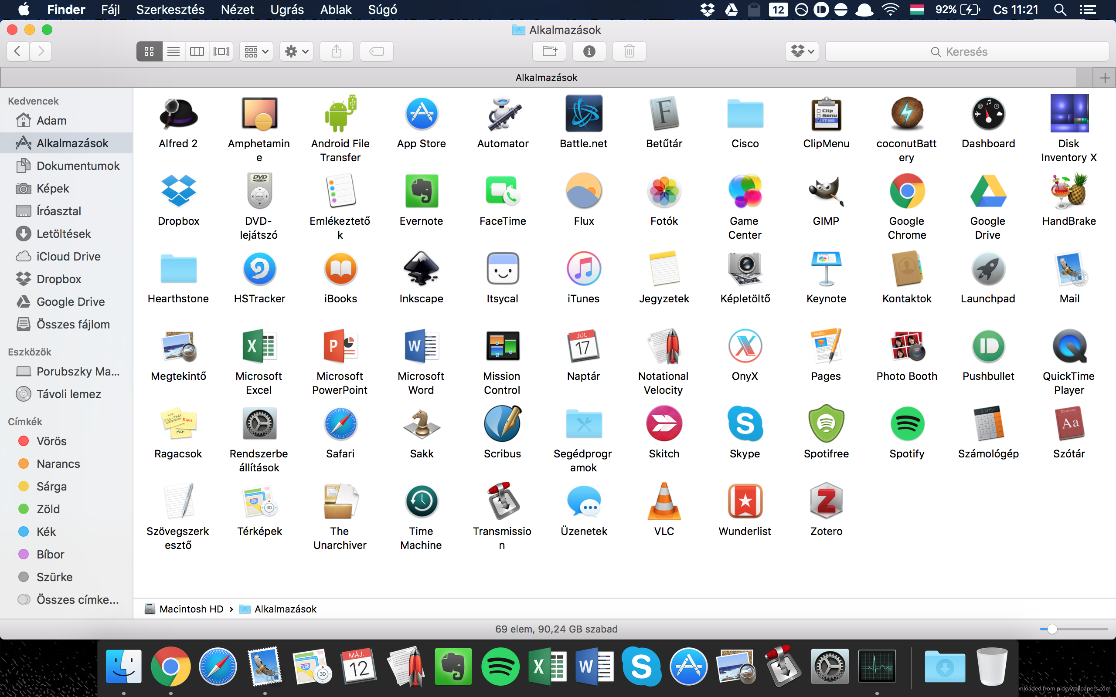Open the arrange-by grouping dropdown
Screen dimensions: 1116x697
pos(256,51)
